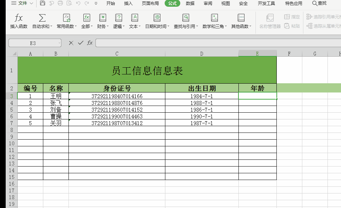Click inside the formula bar input
This screenshot has height=208, width=341.
(218, 43)
